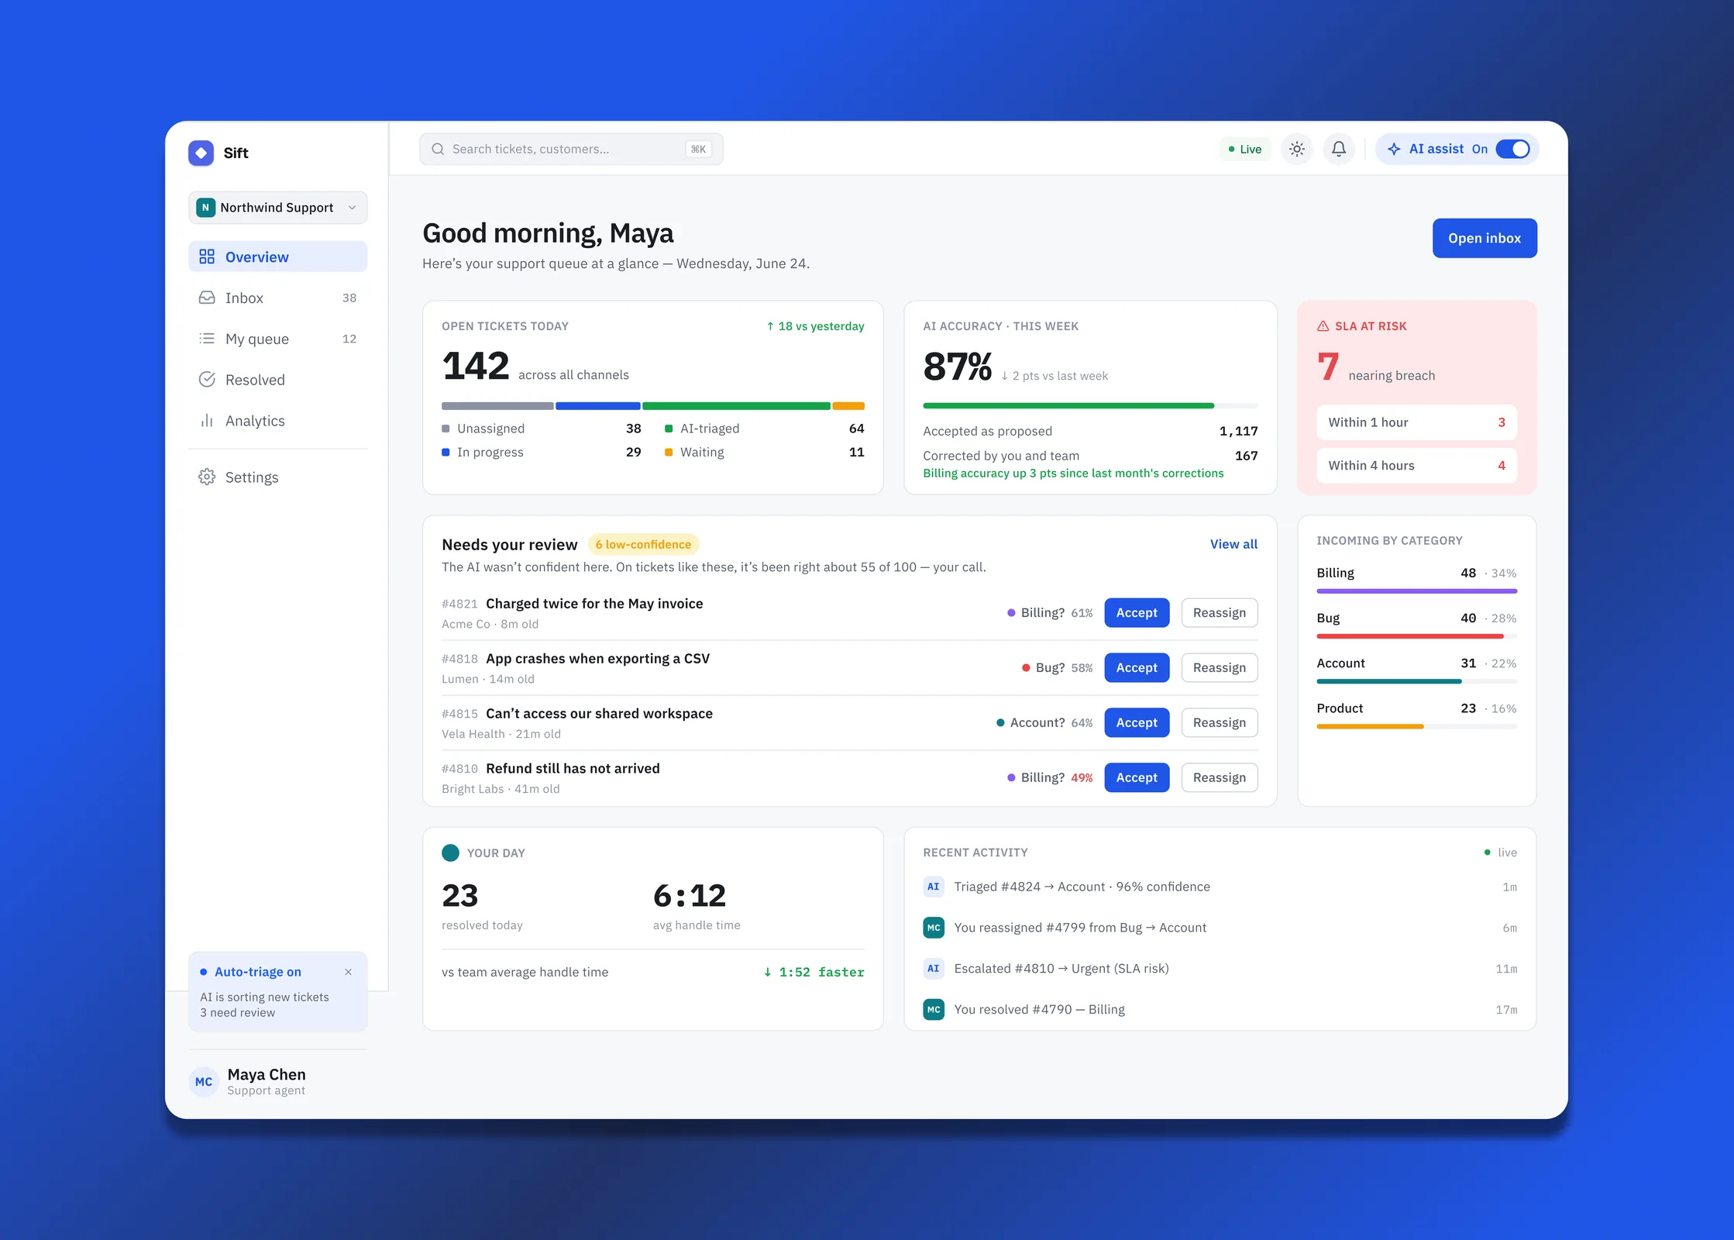Open the notifications bell
Viewport: 1734px width, 1240px height.
(1338, 149)
